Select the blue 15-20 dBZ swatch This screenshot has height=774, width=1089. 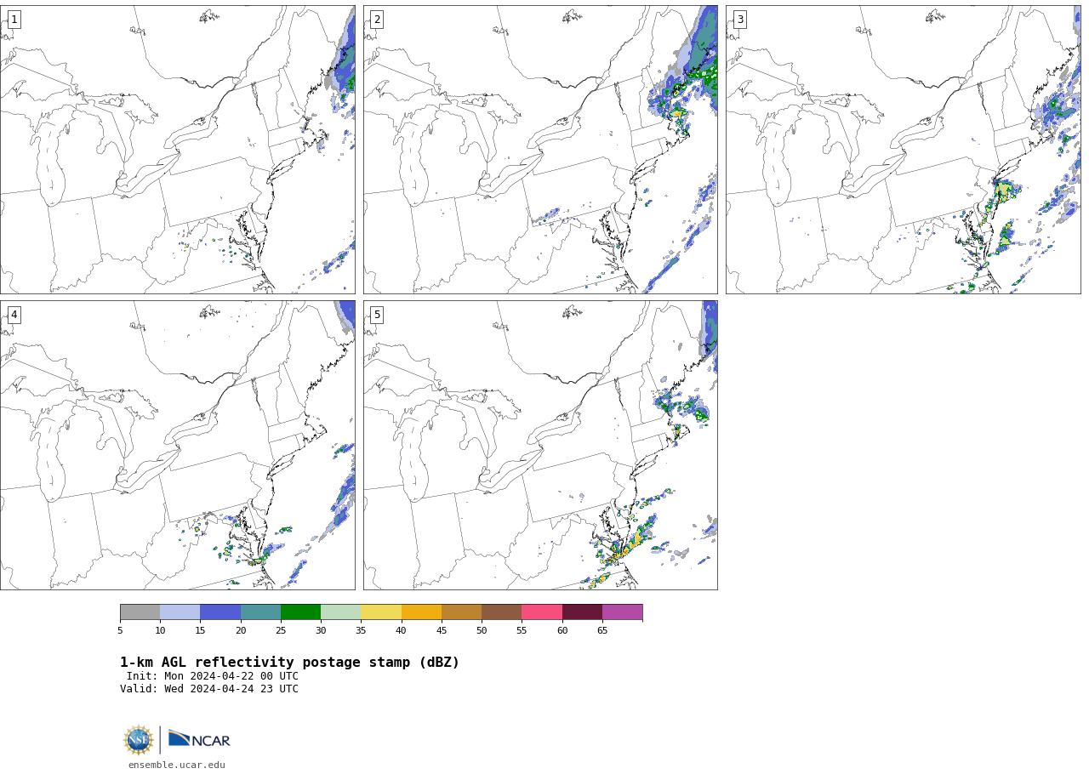(x=220, y=612)
